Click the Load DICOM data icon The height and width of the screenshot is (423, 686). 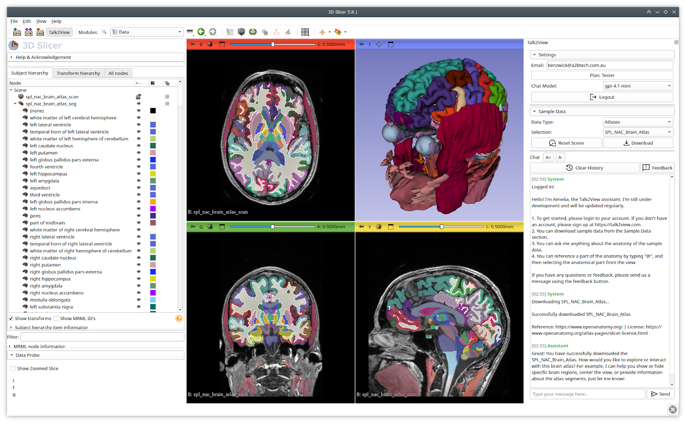coord(28,32)
